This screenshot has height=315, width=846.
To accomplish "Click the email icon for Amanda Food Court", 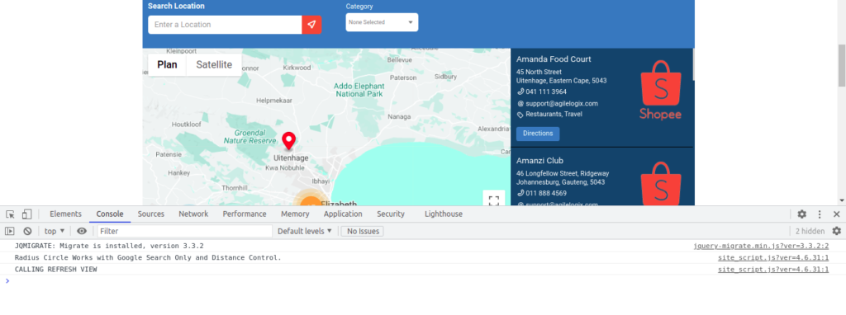I will point(520,103).
